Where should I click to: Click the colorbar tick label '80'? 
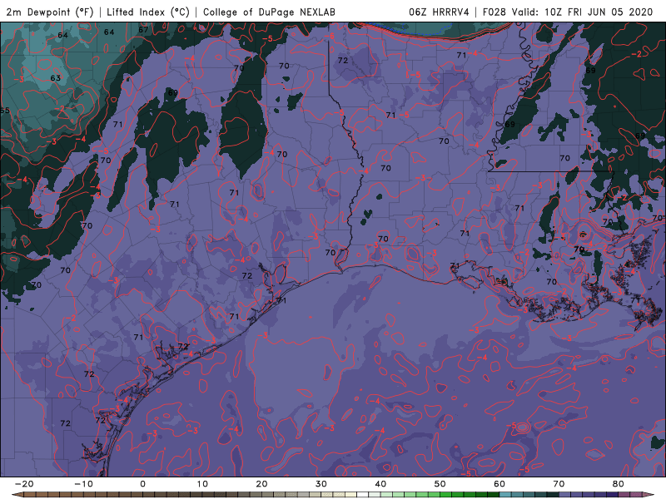pyautogui.click(x=619, y=484)
